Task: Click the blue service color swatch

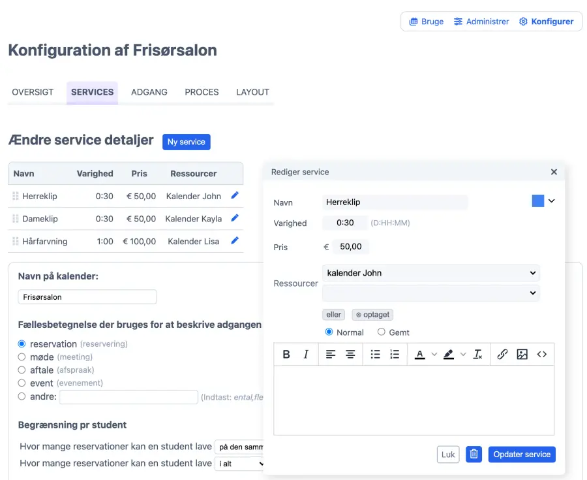Action: (x=538, y=201)
